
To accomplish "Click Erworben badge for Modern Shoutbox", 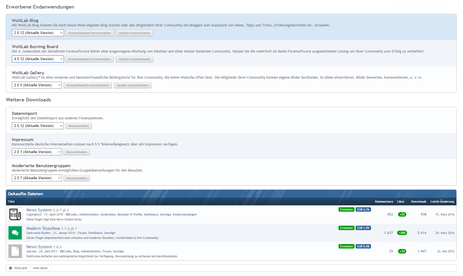I will point(346,228).
